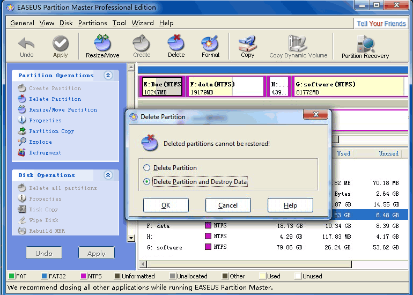This screenshot has width=413, height=295.
Task: Click the Tell Your Friends link
Action: point(381,24)
